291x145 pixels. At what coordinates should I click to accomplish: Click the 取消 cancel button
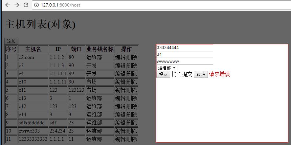201,74
